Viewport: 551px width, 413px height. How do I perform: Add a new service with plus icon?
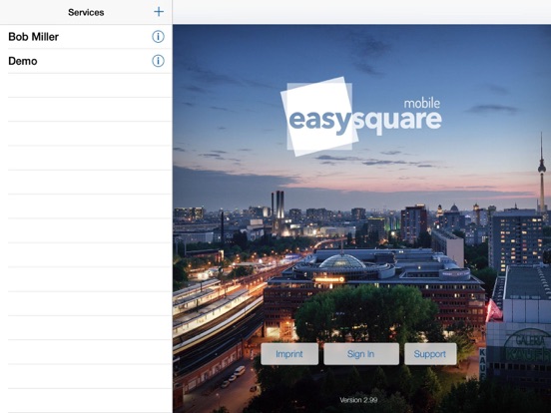pos(159,12)
